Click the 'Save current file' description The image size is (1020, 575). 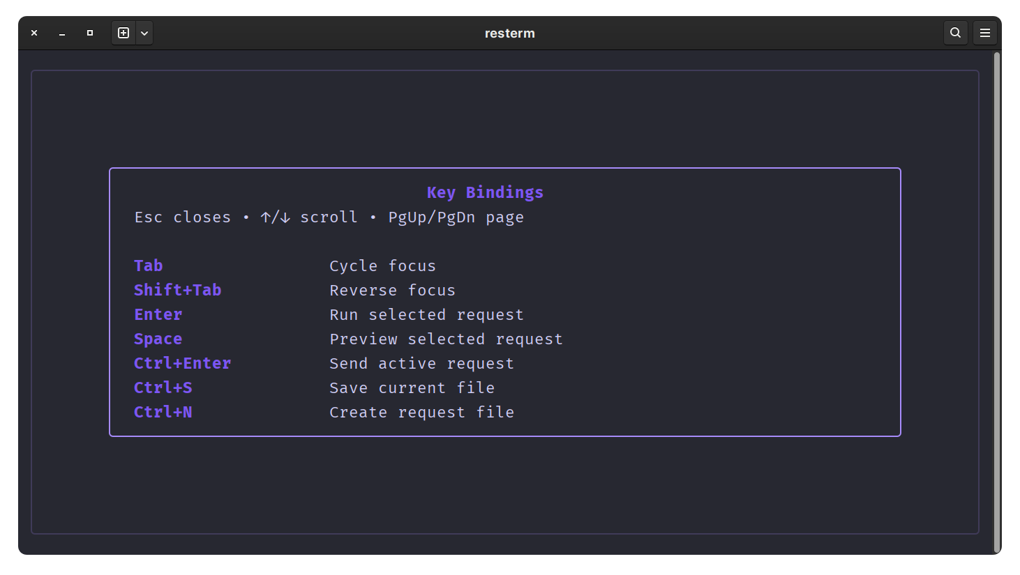[x=412, y=388]
